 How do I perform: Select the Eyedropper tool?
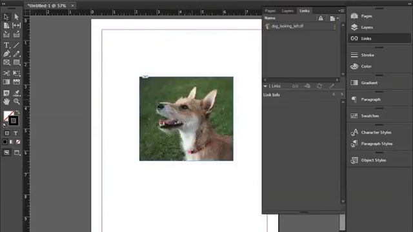16,93
